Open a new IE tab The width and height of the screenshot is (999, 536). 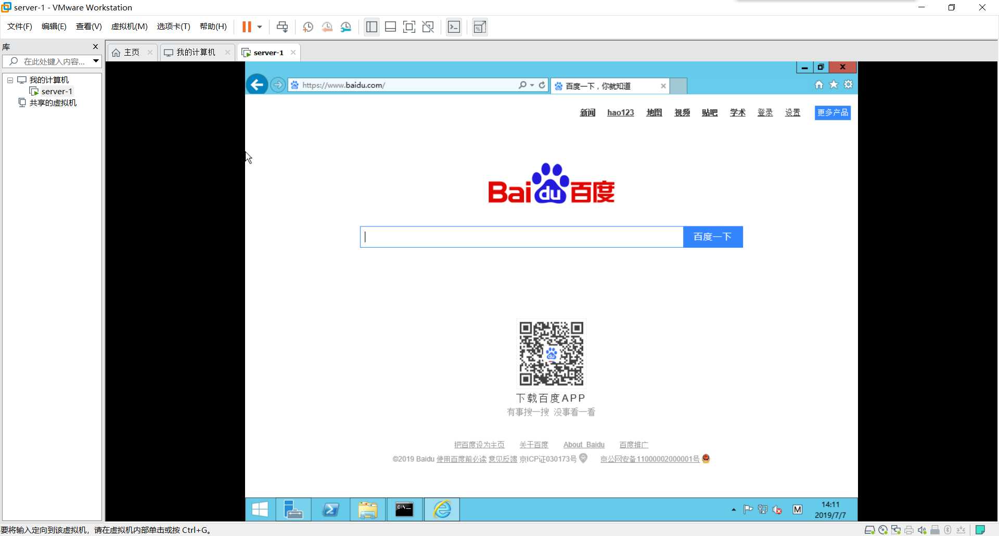click(x=678, y=86)
